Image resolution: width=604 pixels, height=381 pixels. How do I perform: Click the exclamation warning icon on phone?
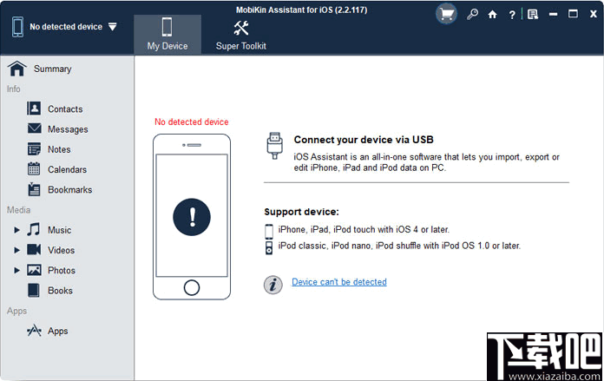(192, 217)
